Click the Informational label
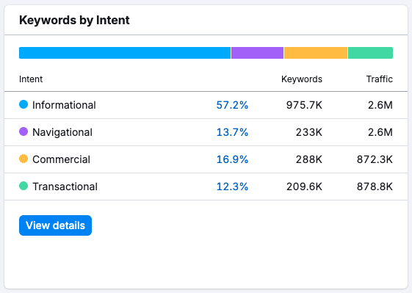 [64, 105]
